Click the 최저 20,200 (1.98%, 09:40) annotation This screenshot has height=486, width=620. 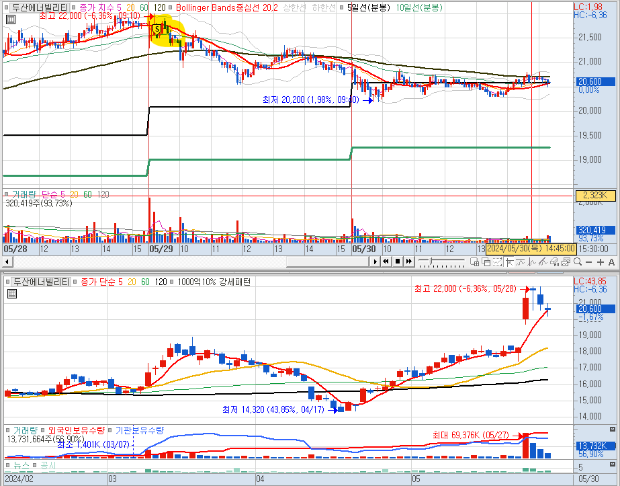point(311,99)
